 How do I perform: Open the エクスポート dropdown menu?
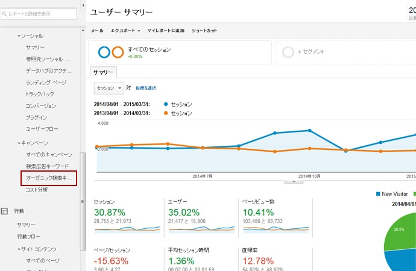click(x=125, y=30)
